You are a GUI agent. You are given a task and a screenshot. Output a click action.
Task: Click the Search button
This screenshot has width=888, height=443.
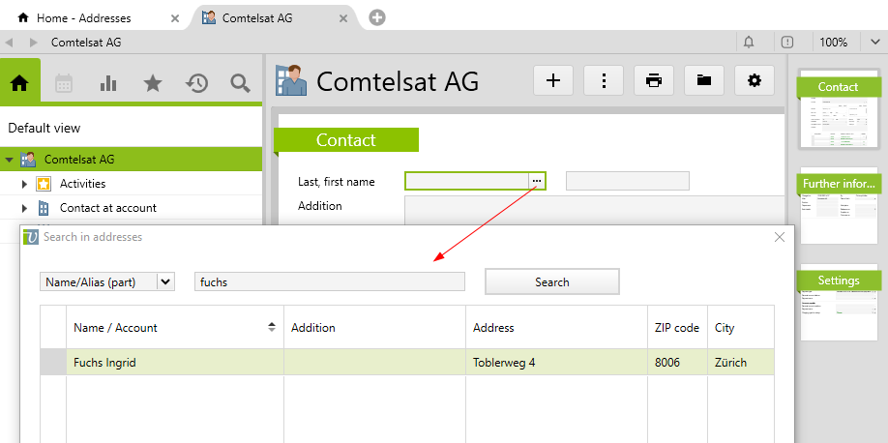pos(551,281)
